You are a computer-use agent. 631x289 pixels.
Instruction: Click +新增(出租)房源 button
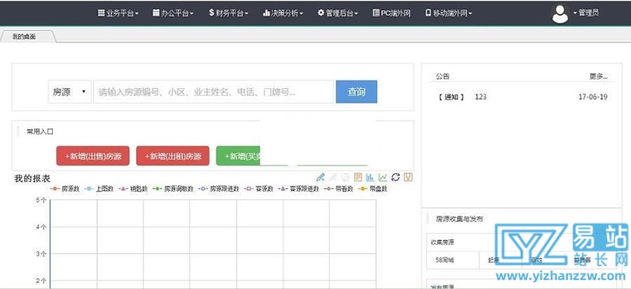coord(173,156)
